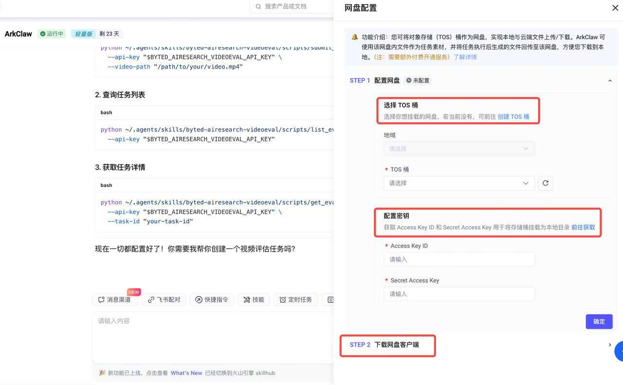Click the bash label under 查询任务列表

[x=106, y=112]
